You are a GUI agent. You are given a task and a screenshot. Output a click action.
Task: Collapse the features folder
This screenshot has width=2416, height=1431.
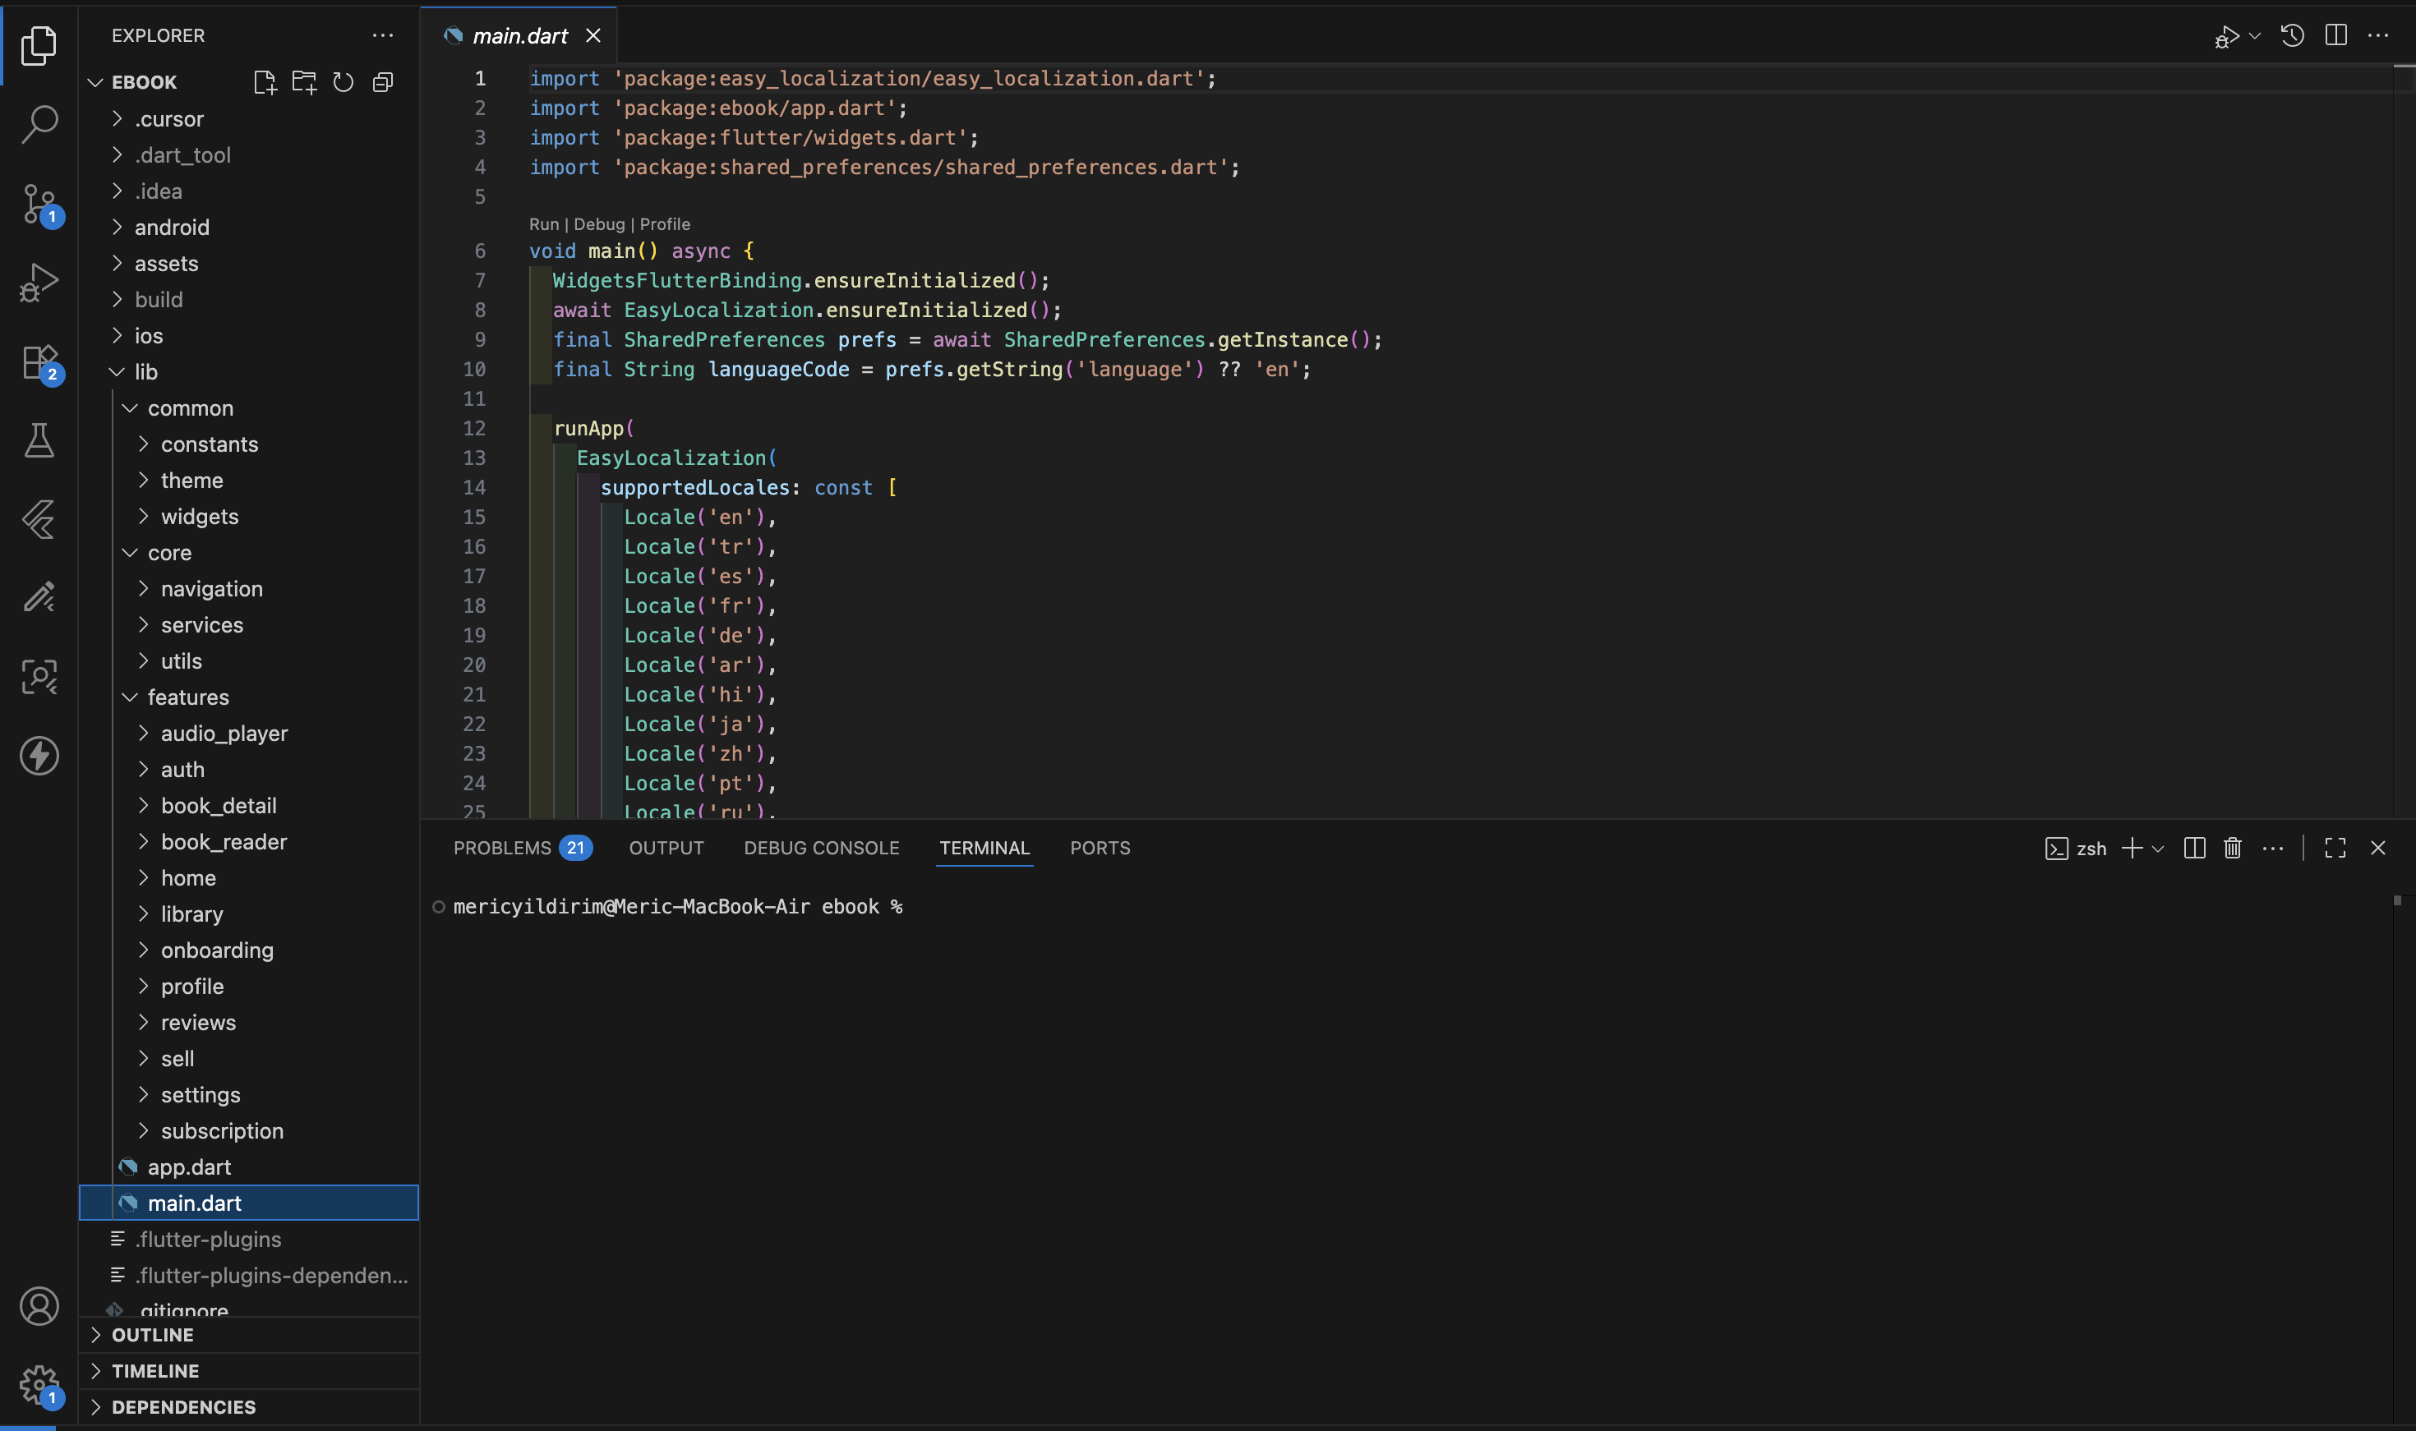point(188,697)
